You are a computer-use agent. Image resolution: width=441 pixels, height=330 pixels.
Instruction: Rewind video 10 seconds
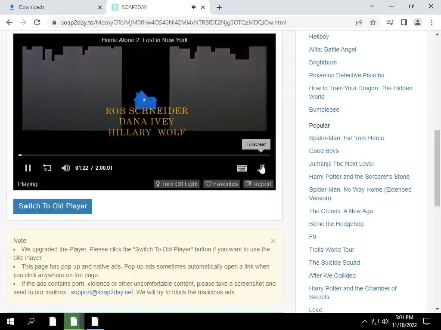(47, 168)
